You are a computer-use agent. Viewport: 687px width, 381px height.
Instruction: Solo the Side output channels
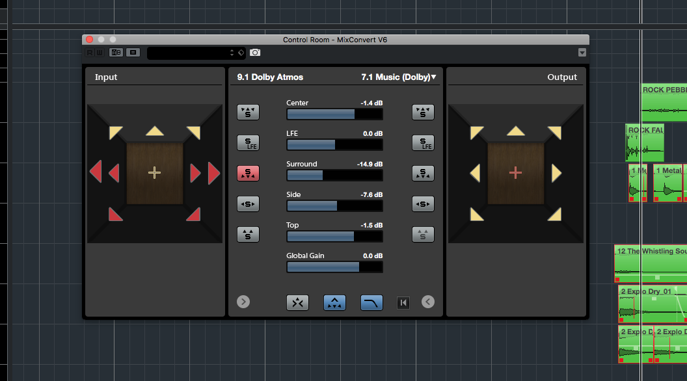(x=424, y=204)
